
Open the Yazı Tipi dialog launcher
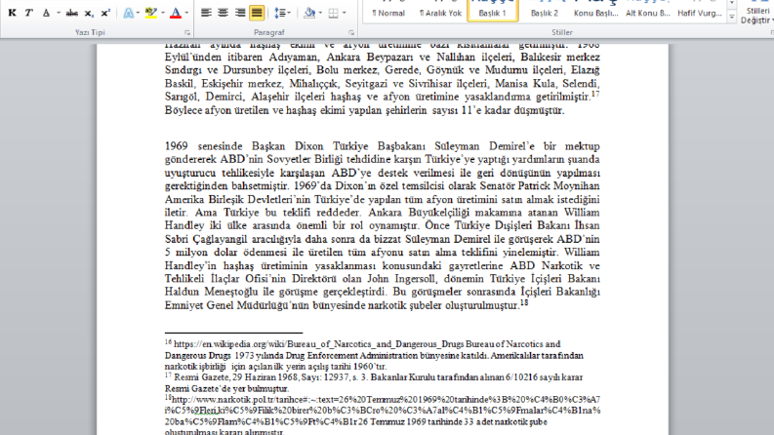pyautogui.click(x=187, y=32)
